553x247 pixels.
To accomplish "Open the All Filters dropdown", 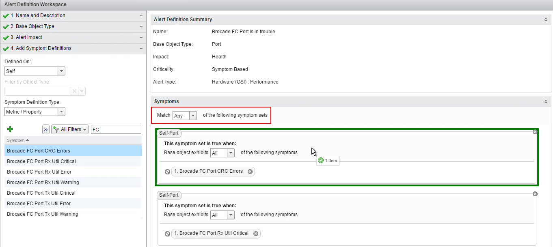I will [x=69, y=129].
